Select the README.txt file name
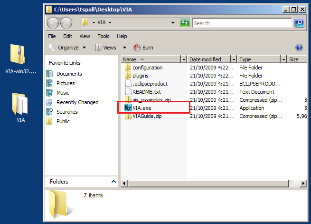This screenshot has height=224, width=311. pyautogui.click(x=147, y=92)
